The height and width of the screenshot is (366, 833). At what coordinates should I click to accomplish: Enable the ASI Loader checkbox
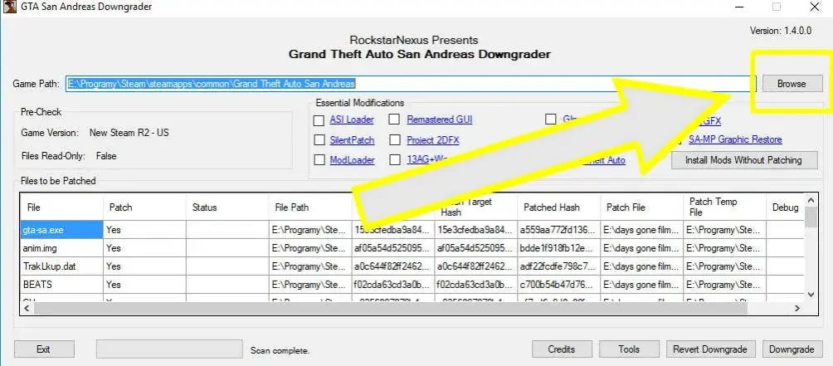(x=319, y=120)
